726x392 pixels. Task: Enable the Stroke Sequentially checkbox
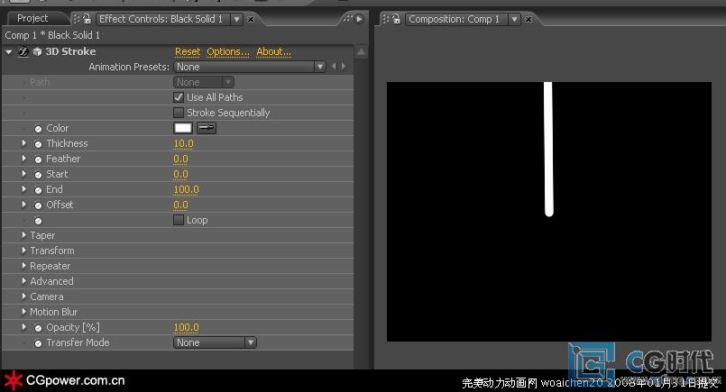click(x=179, y=113)
